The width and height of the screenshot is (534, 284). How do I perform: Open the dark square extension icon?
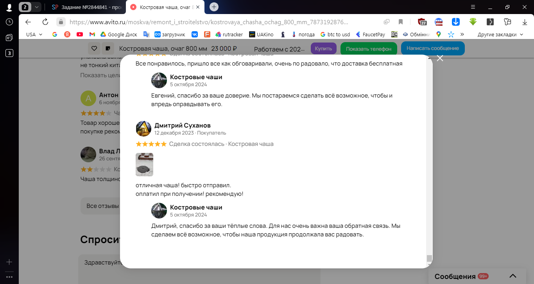point(490,22)
